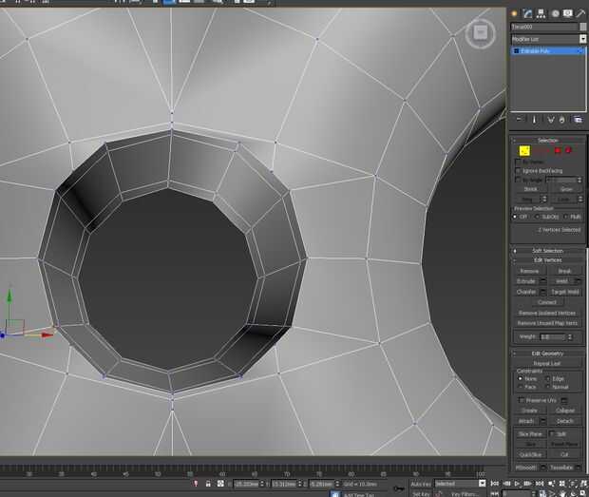This screenshot has height=497, width=589.
Task: Open the Utilities hammer tab
Action: [x=580, y=13]
